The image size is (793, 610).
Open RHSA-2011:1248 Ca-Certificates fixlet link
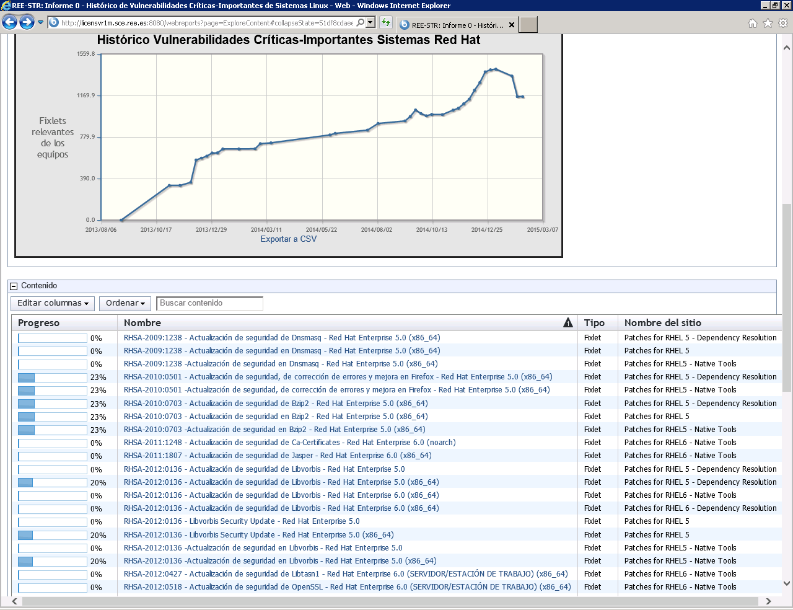(289, 443)
